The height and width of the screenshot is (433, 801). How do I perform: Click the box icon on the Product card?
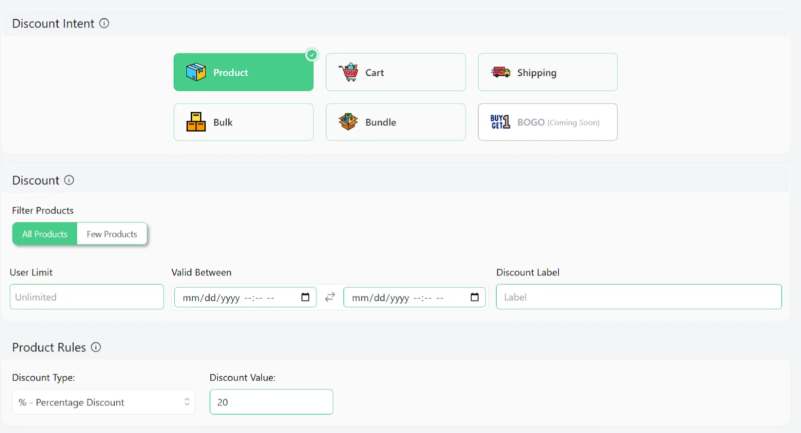coord(196,72)
